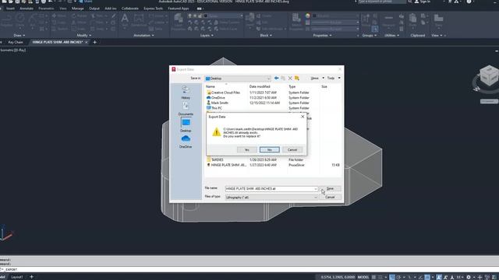The height and width of the screenshot is (280, 499).
Task: Click the search keyword field
Action: (x=381, y=2)
